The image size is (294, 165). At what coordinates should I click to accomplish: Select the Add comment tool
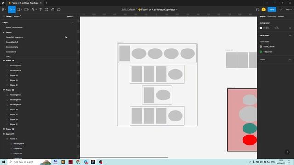click(x=59, y=10)
